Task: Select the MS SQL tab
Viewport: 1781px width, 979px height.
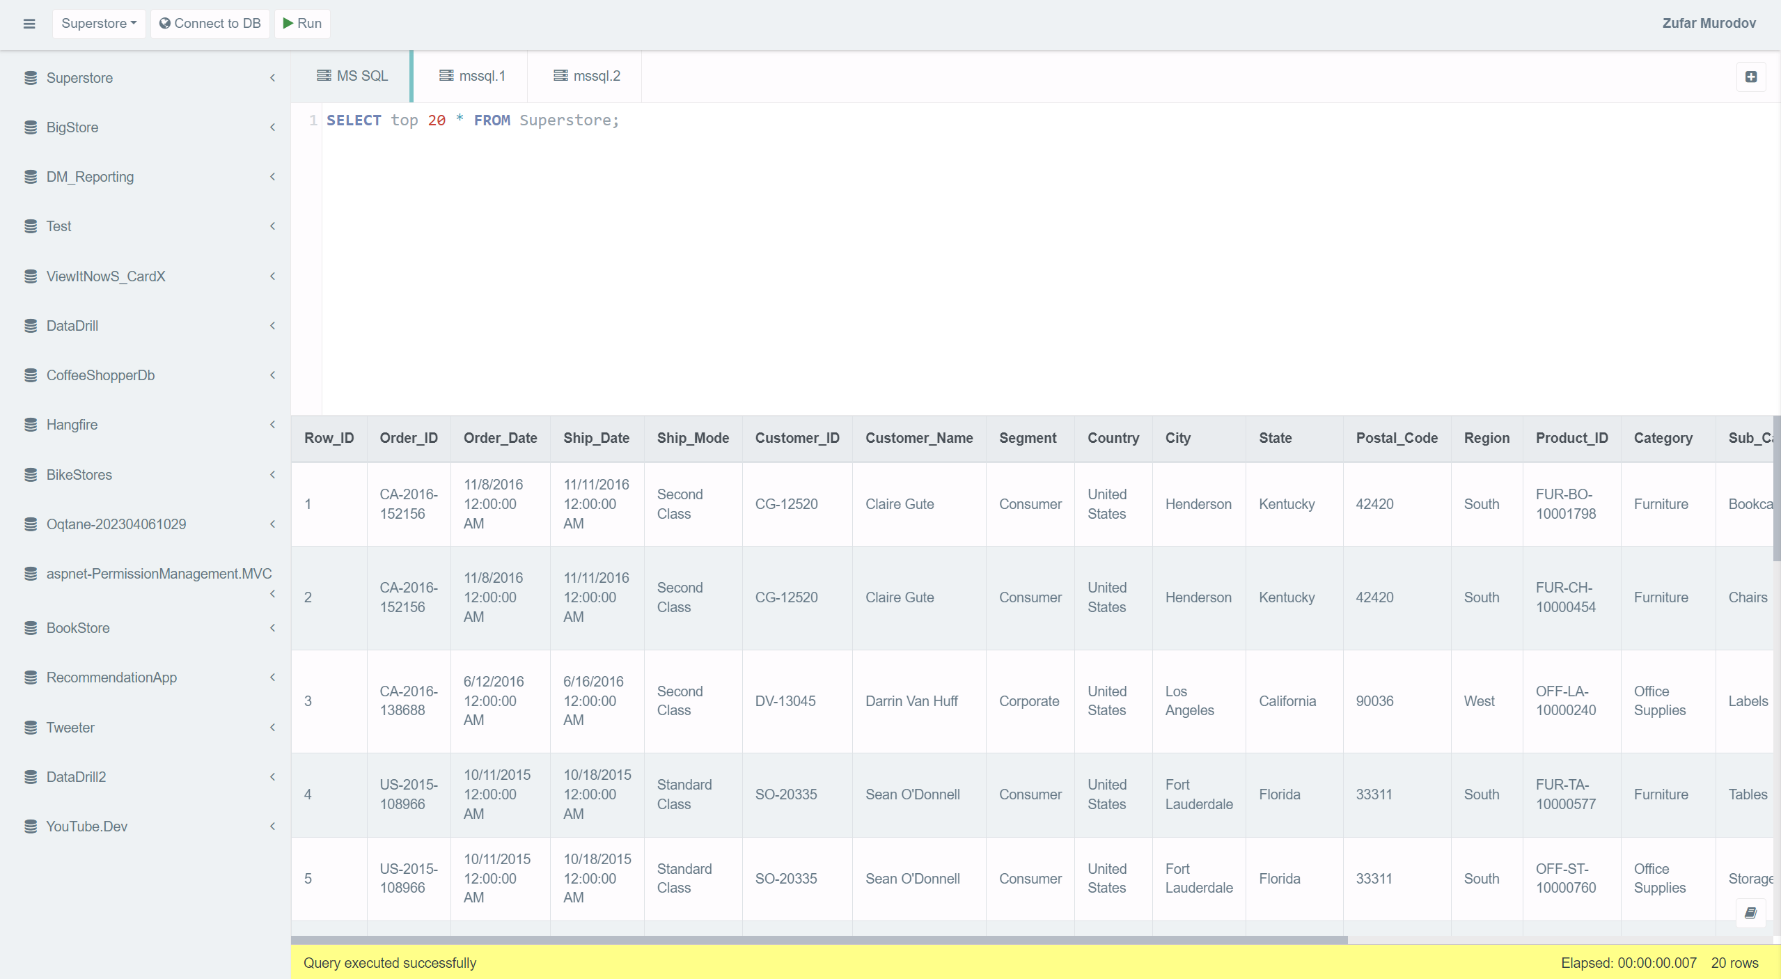Action: click(352, 76)
